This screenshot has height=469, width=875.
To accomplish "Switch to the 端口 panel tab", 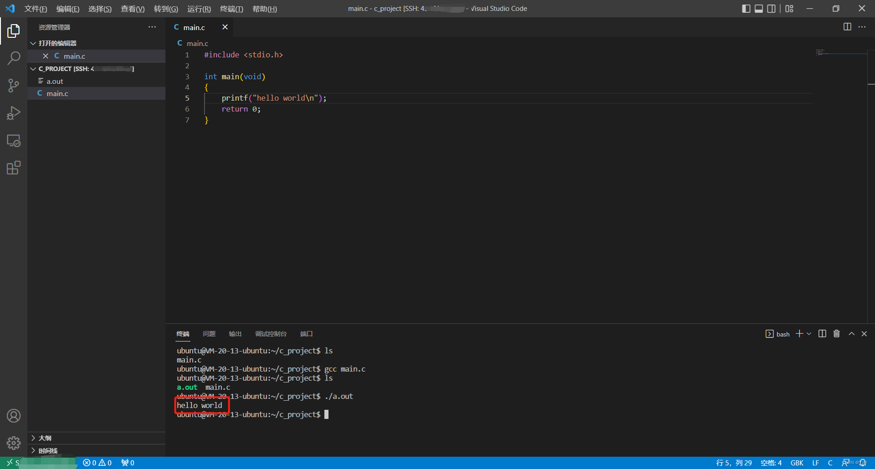I will 306,334.
